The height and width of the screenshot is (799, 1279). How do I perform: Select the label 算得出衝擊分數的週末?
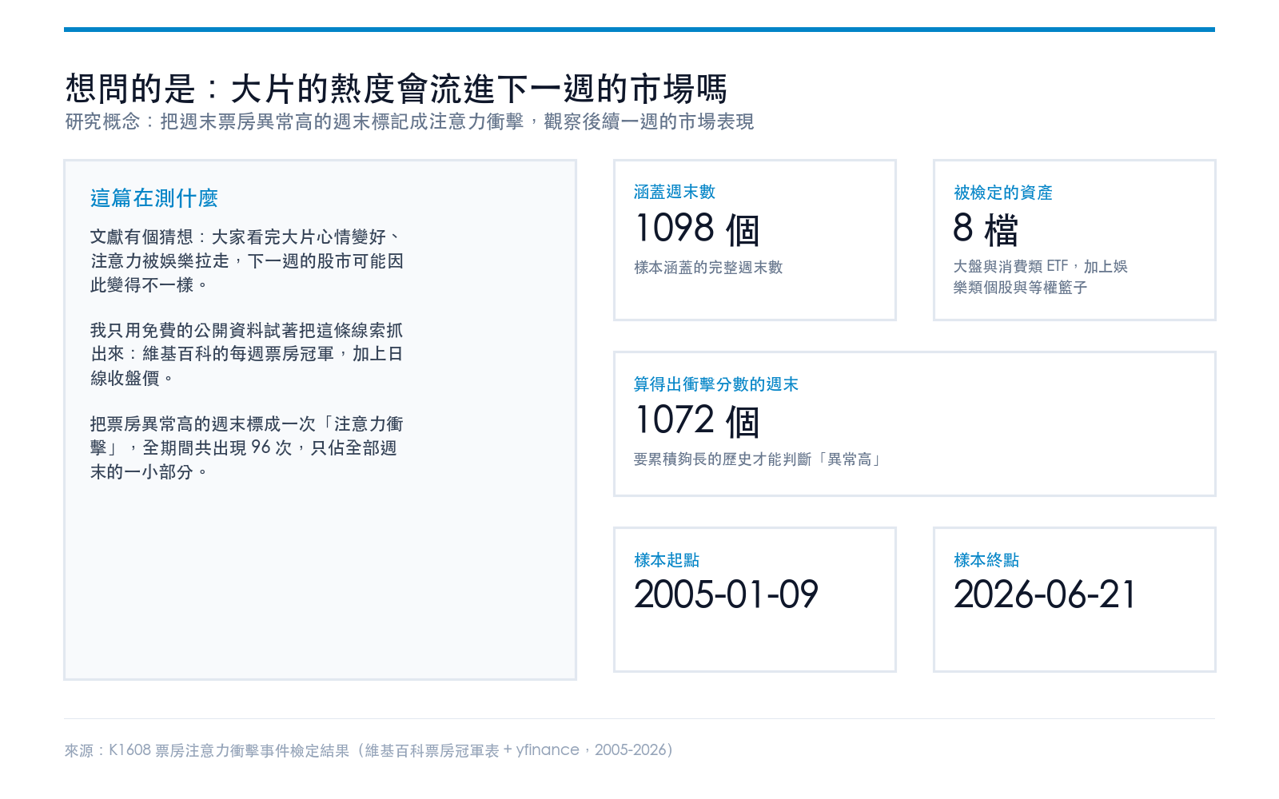click(716, 384)
